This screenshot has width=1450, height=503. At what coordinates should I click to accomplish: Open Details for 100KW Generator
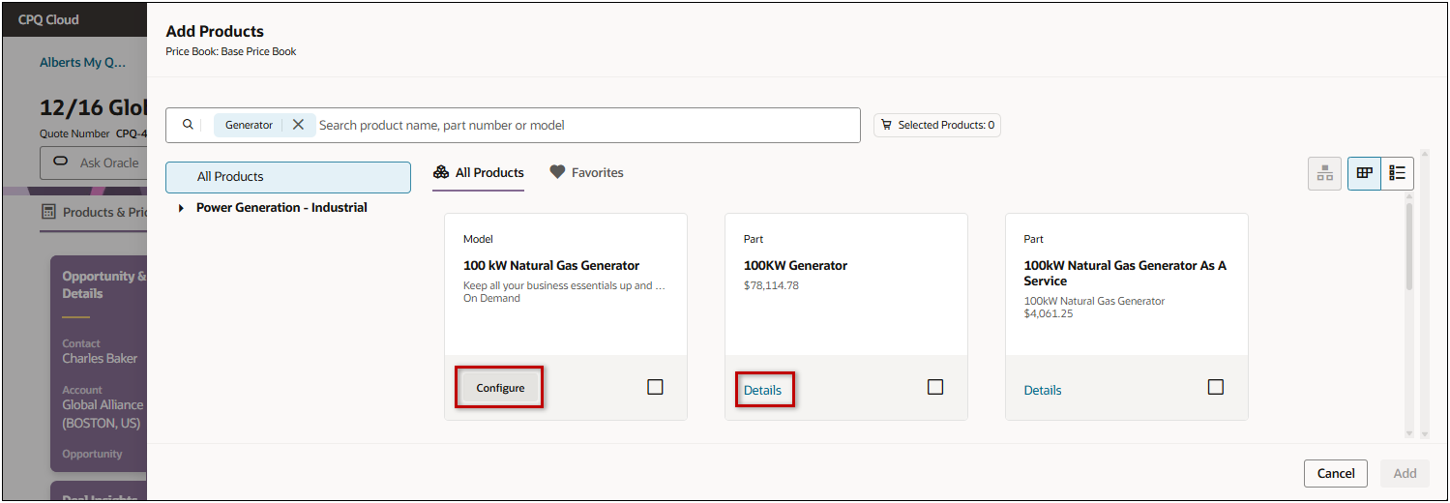[x=762, y=390]
